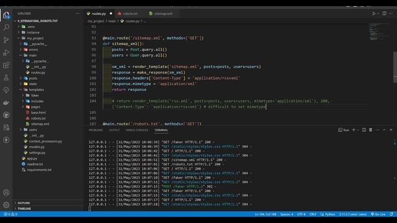The image size is (397, 223).
Task: Click the Run Python File play icon
Action: tap(373, 14)
